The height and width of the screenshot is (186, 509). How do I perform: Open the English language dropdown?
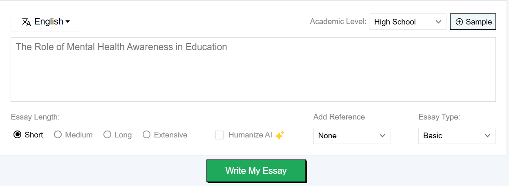(x=45, y=22)
